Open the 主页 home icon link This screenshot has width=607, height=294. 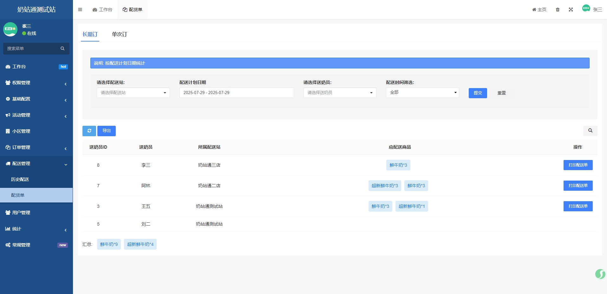pyautogui.click(x=539, y=10)
